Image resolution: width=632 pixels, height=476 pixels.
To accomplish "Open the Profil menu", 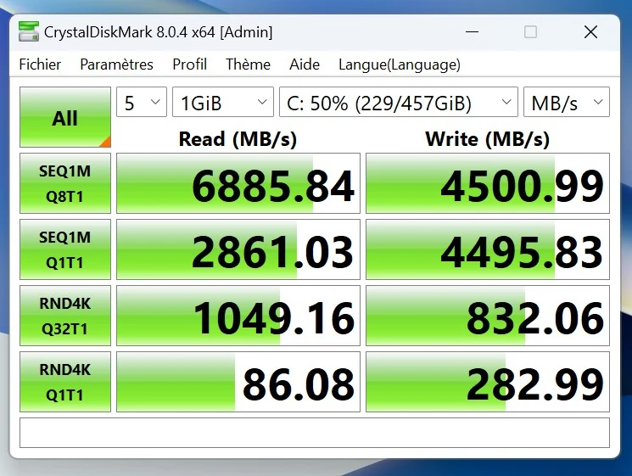I will 189,64.
